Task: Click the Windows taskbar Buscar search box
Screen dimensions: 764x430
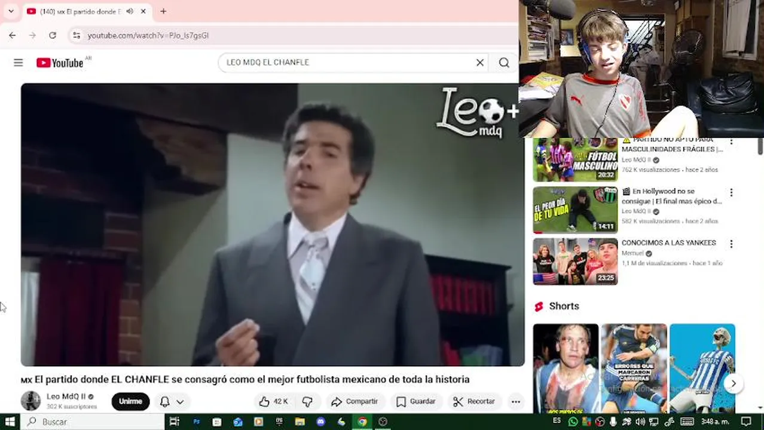Action: click(x=92, y=422)
